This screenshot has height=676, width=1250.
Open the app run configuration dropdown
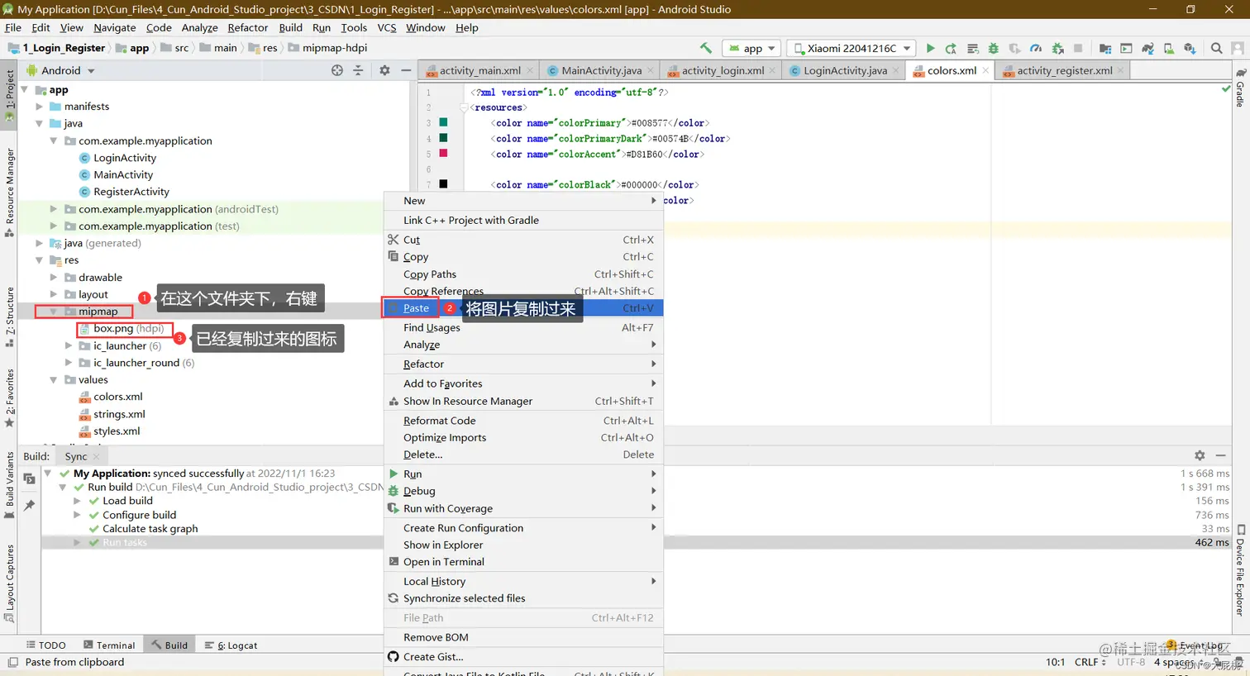click(x=751, y=48)
